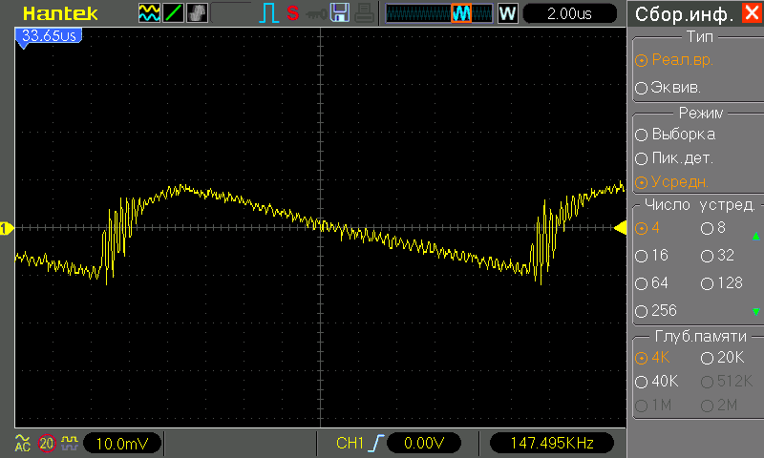Click the W window mode icon
Screen dimensions: 764x458
click(507, 13)
